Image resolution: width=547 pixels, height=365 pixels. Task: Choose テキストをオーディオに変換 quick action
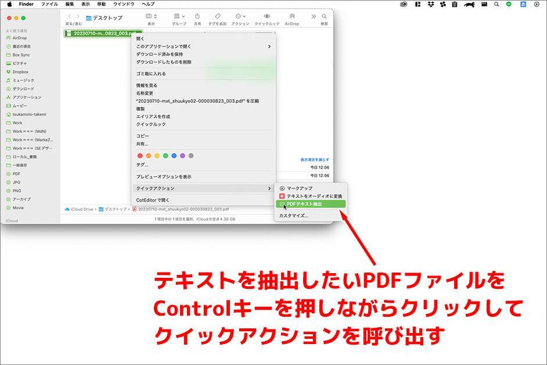point(311,196)
